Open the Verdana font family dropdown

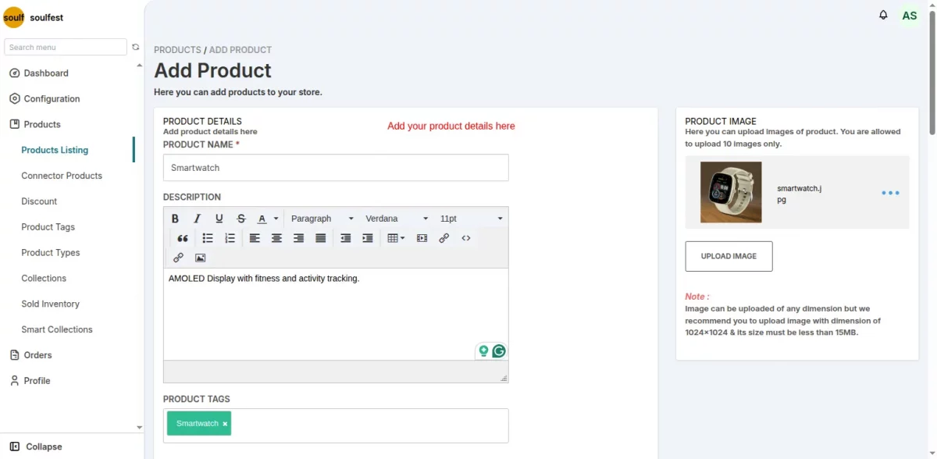397,219
